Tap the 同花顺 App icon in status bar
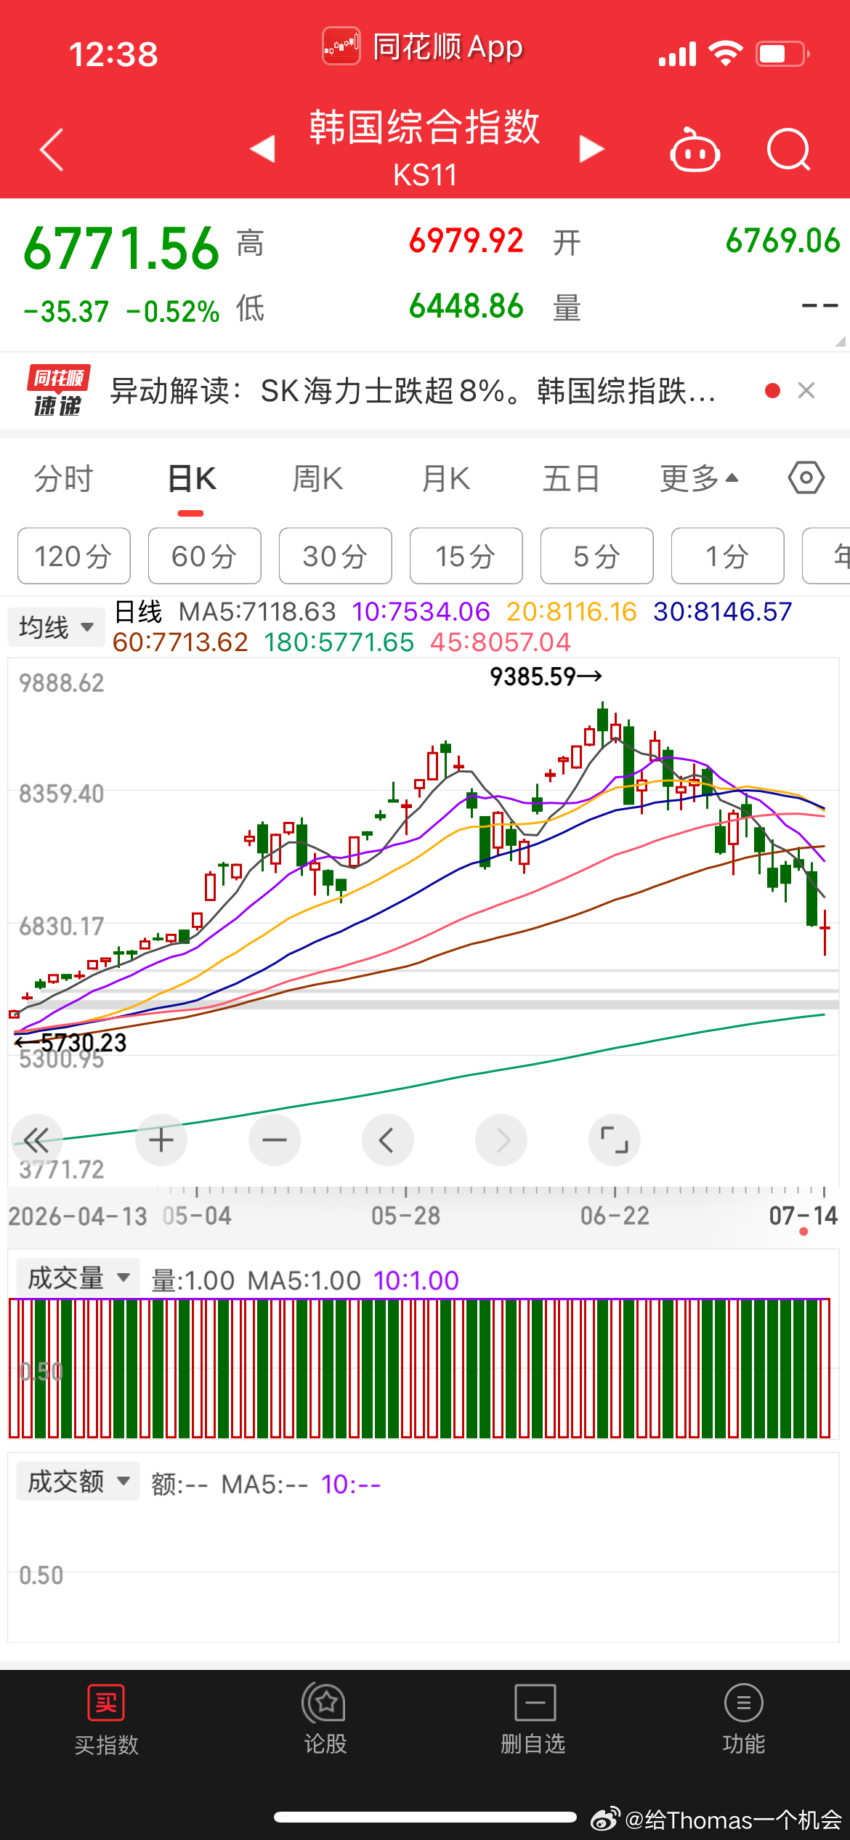The width and height of the screenshot is (850, 1840). pos(341,47)
